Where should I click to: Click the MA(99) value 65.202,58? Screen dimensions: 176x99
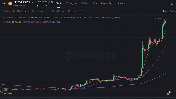click(55, 22)
